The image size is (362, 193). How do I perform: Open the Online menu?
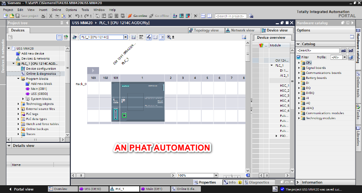[x=56, y=9]
